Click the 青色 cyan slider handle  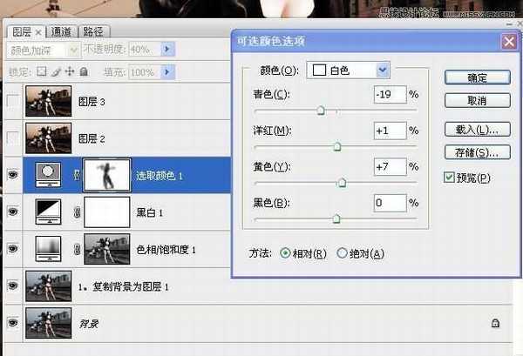click(321, 111)
